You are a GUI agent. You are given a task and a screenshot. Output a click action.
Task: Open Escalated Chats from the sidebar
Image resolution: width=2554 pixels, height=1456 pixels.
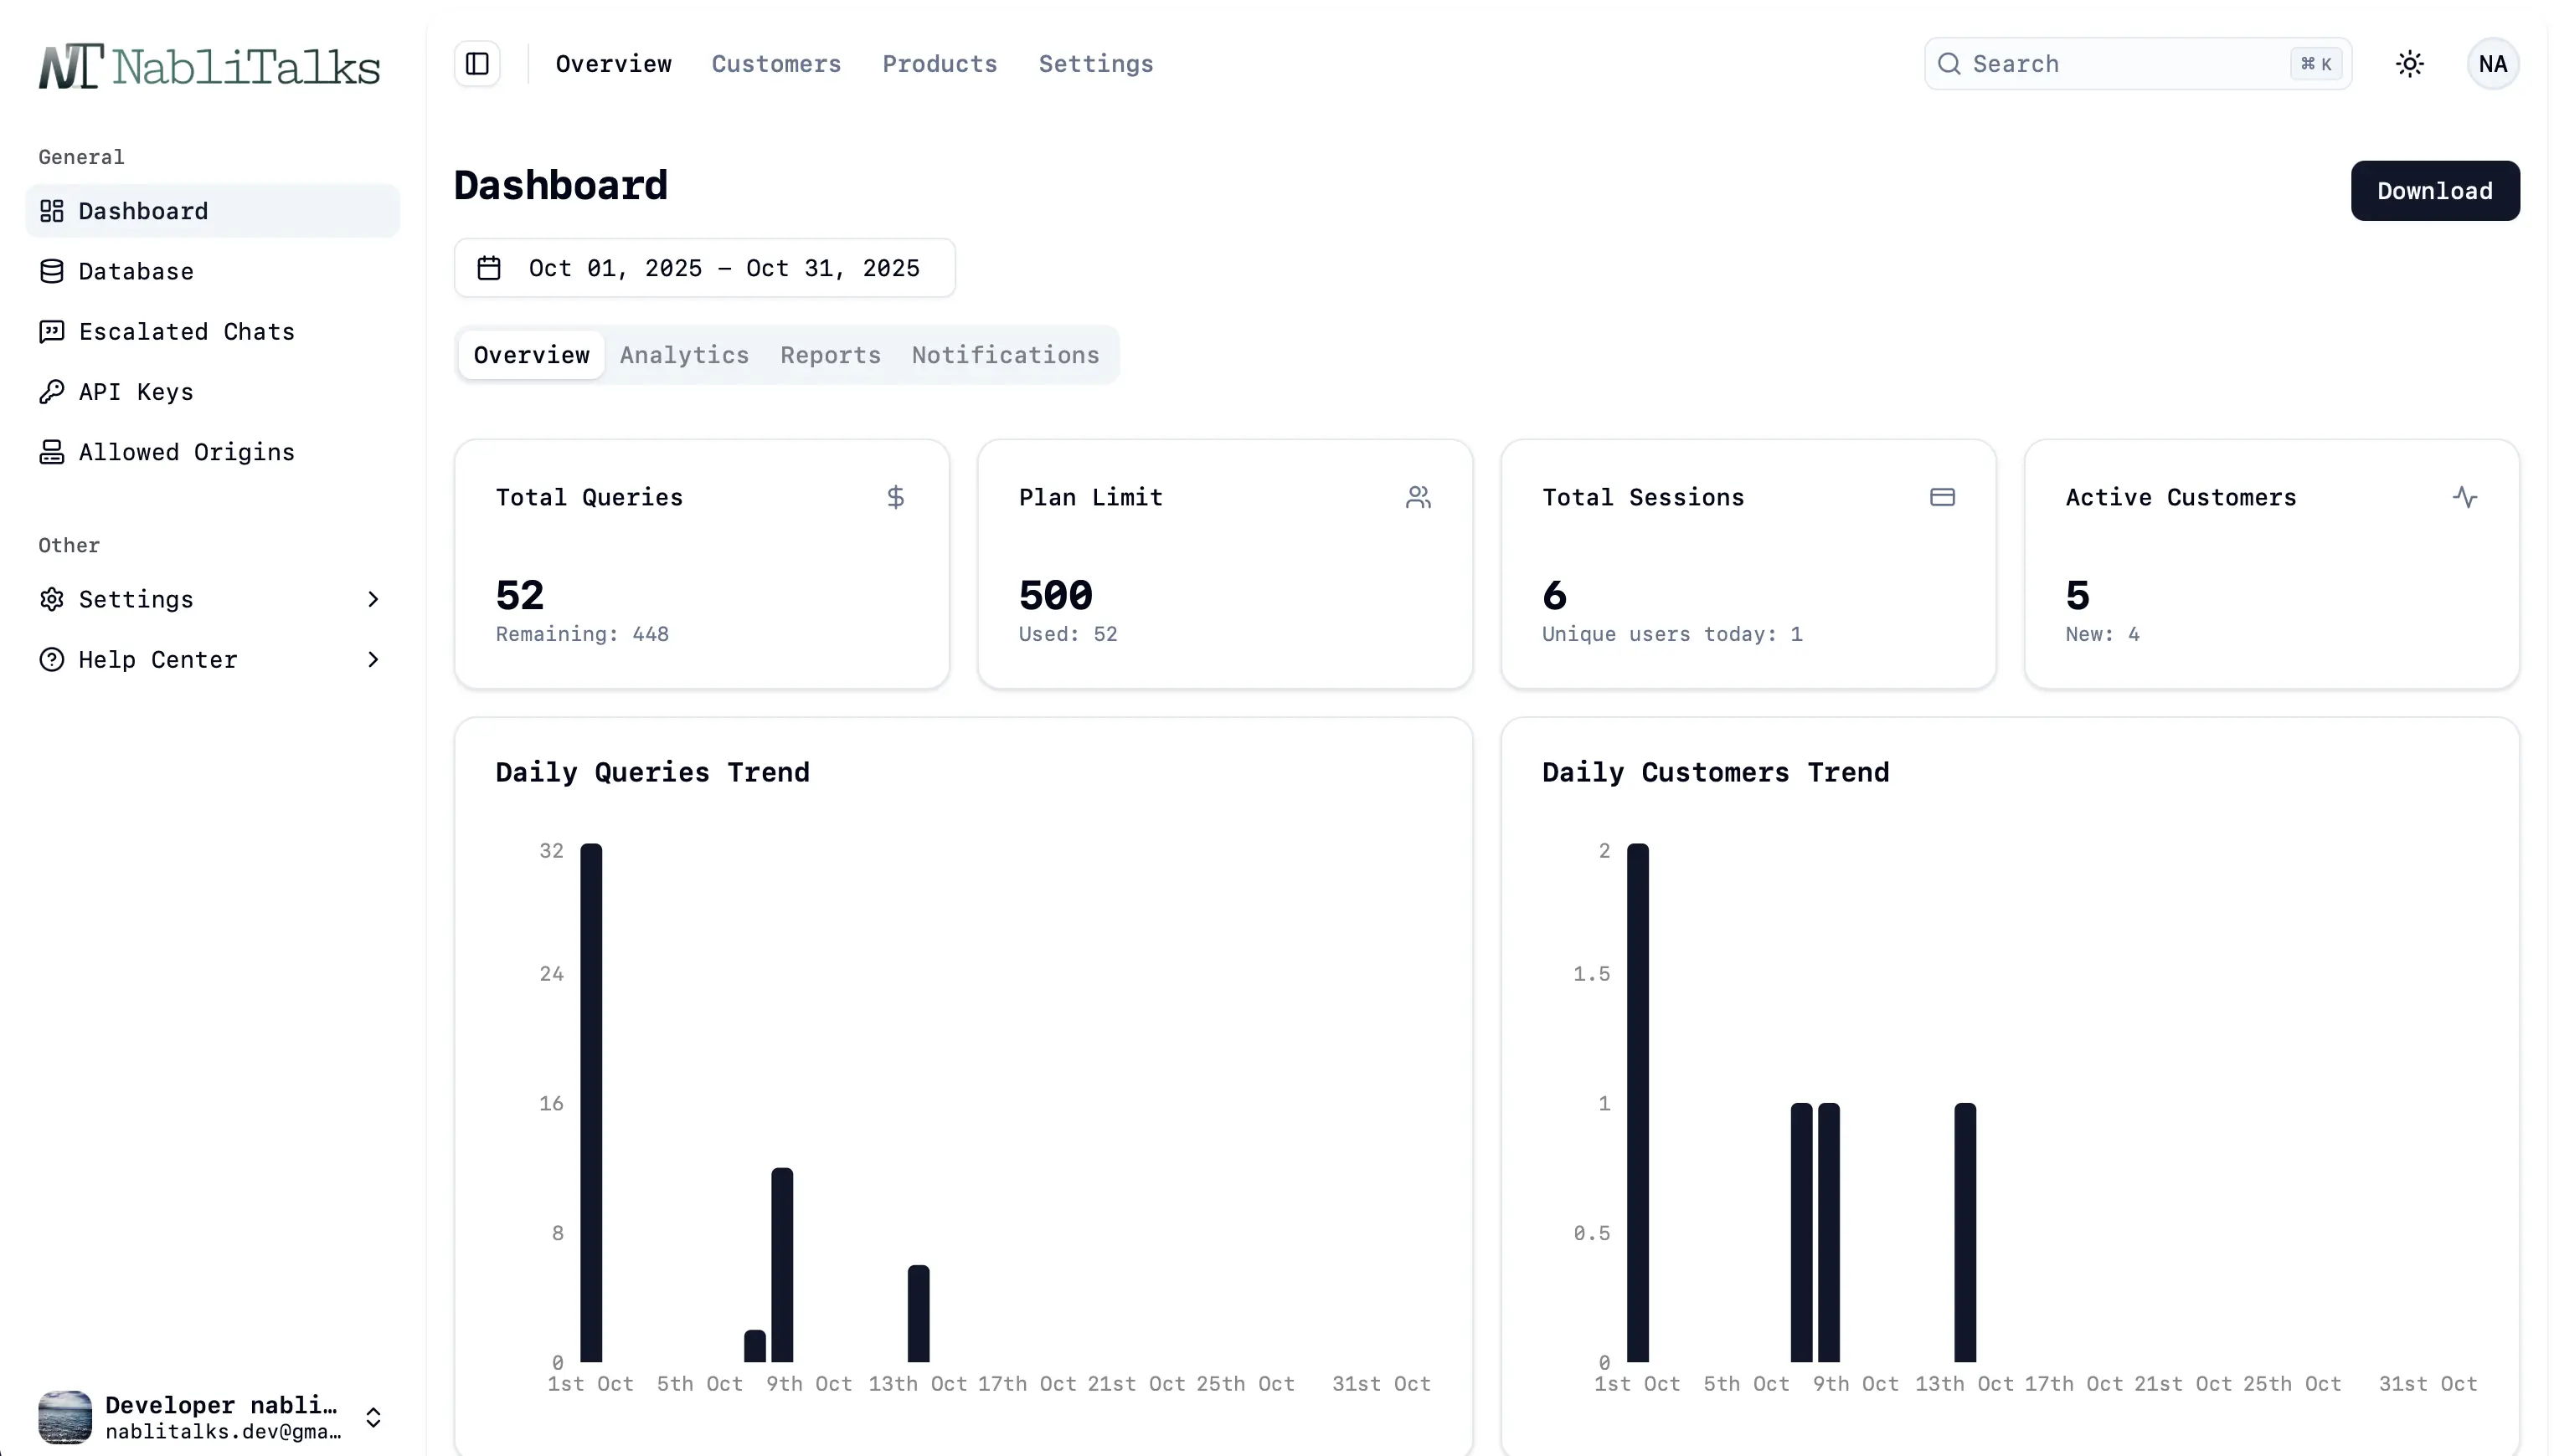click(186, 331)
